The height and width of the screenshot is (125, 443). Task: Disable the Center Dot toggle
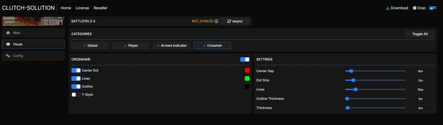point(76,70)
